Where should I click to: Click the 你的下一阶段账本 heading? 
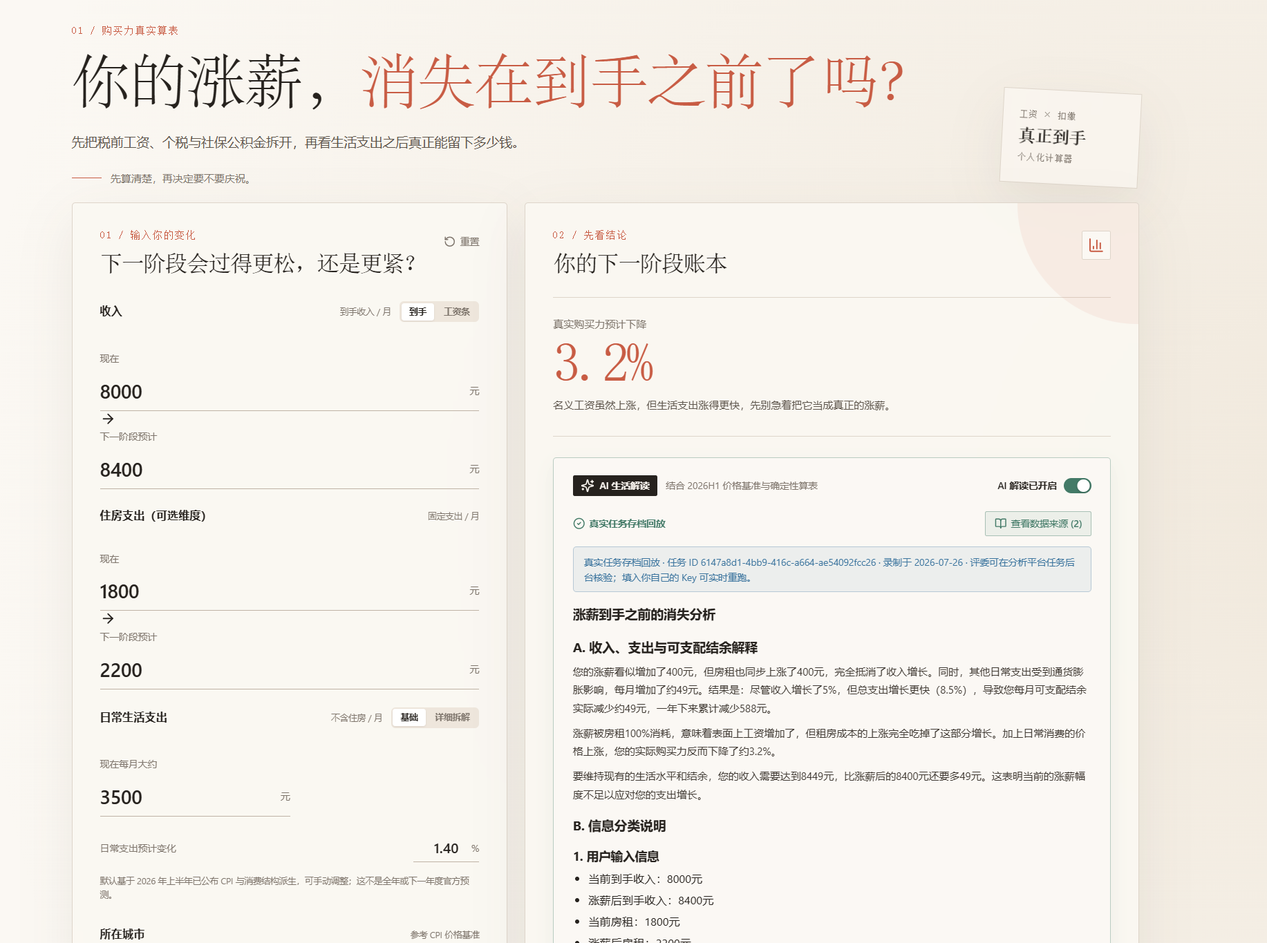[x=640, y=263]
